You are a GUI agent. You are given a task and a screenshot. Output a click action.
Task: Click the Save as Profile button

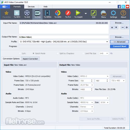(x=94, y=119)
